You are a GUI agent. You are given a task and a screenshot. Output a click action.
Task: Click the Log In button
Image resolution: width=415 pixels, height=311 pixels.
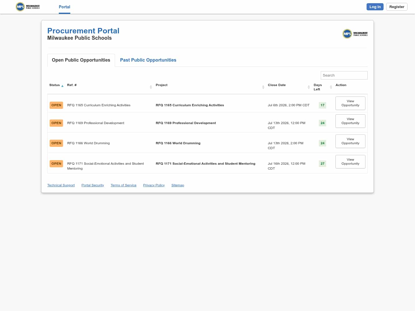point(375,7)
